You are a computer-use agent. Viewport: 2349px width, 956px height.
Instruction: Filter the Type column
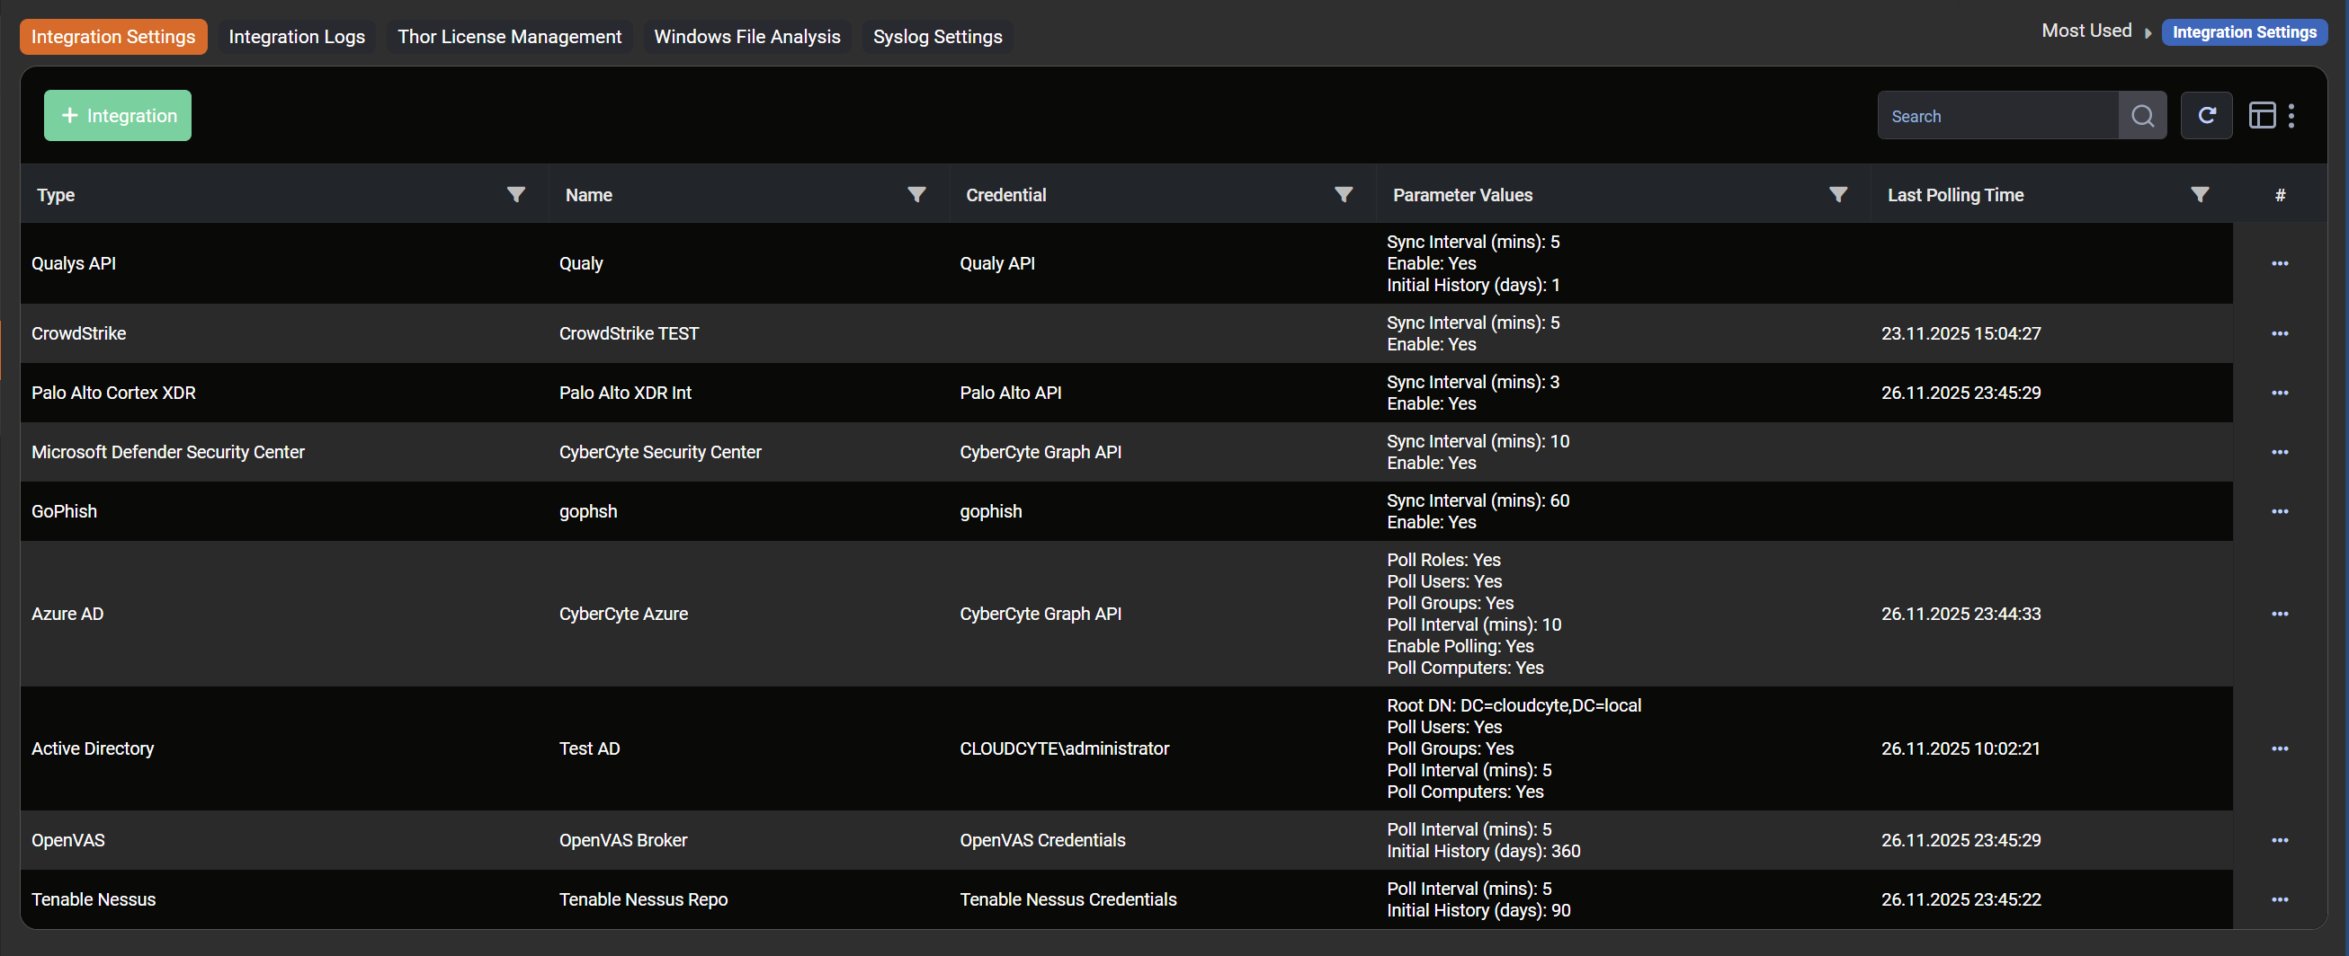pos(515,194)
